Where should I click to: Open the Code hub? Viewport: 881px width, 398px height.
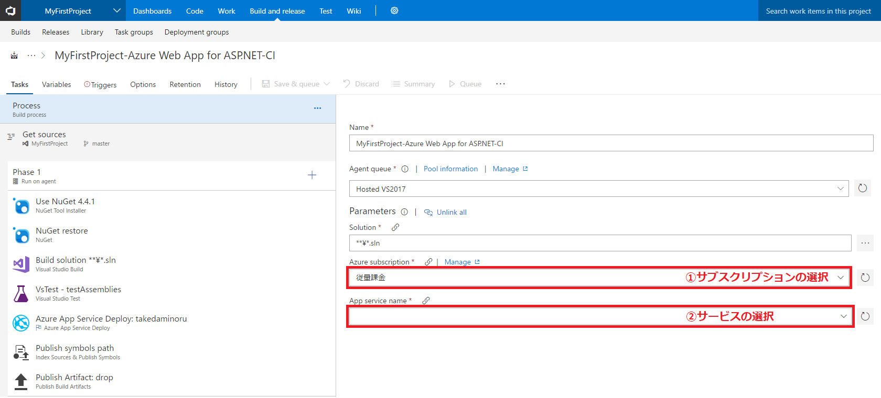tap(195, 11)
